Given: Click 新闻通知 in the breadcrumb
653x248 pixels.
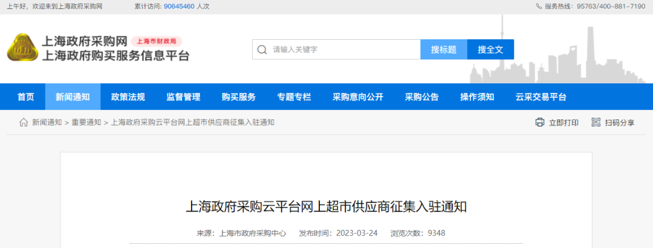Looking at the screenshot, I should [47, 122].
